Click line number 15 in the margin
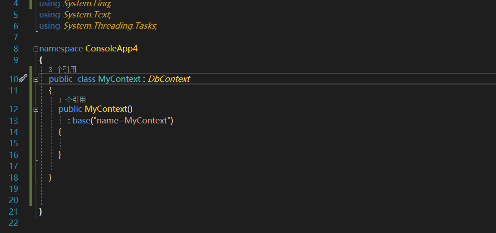The image size is (496, 233). coord(13,144)
